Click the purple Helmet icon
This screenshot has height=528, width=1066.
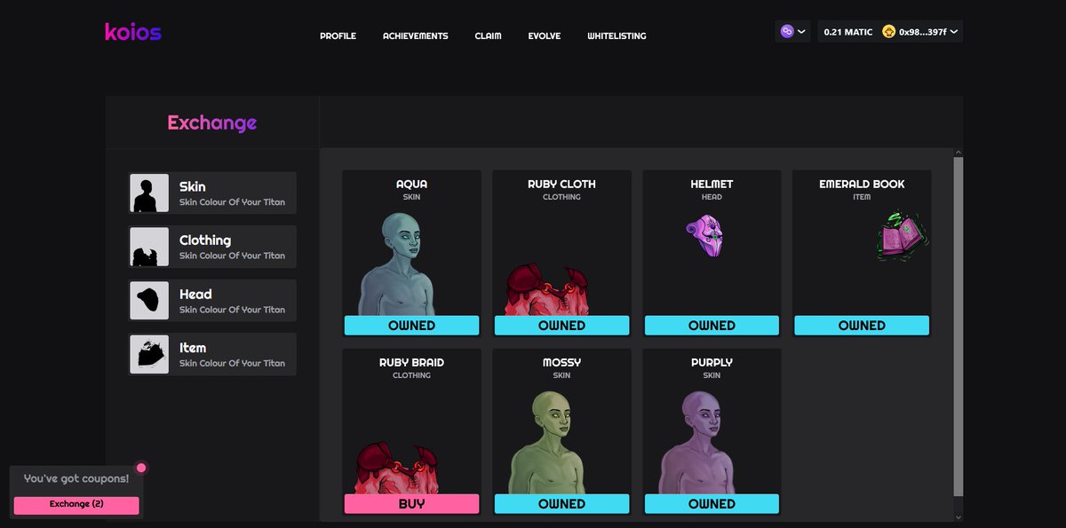(705, 235)
